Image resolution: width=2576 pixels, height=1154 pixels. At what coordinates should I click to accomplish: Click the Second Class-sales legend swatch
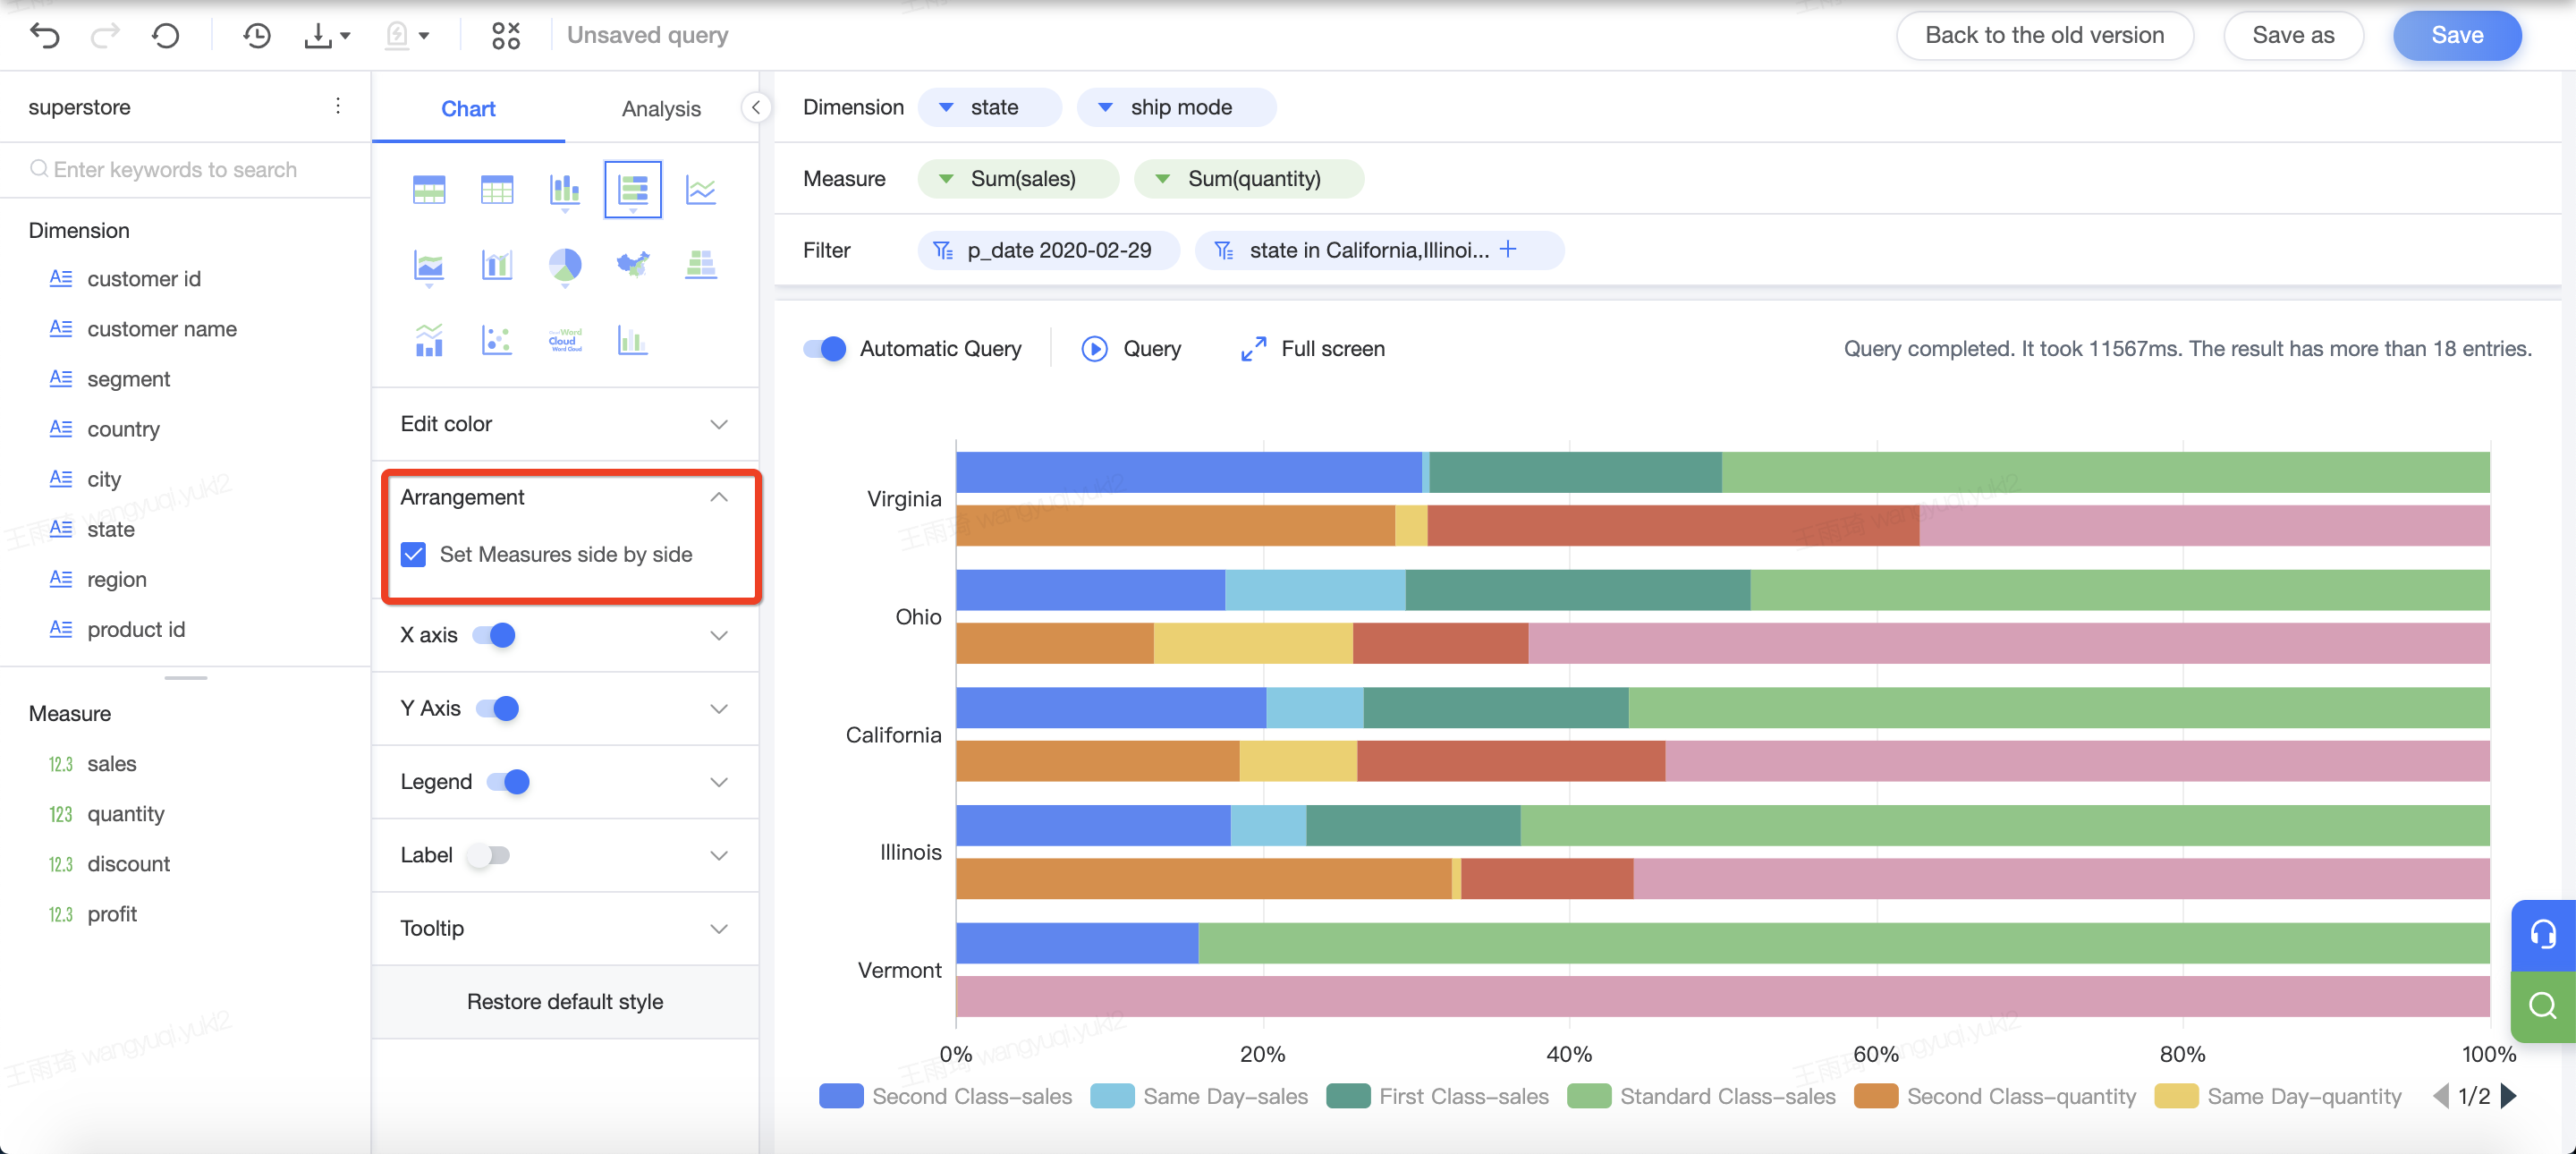pos(841,1096)
